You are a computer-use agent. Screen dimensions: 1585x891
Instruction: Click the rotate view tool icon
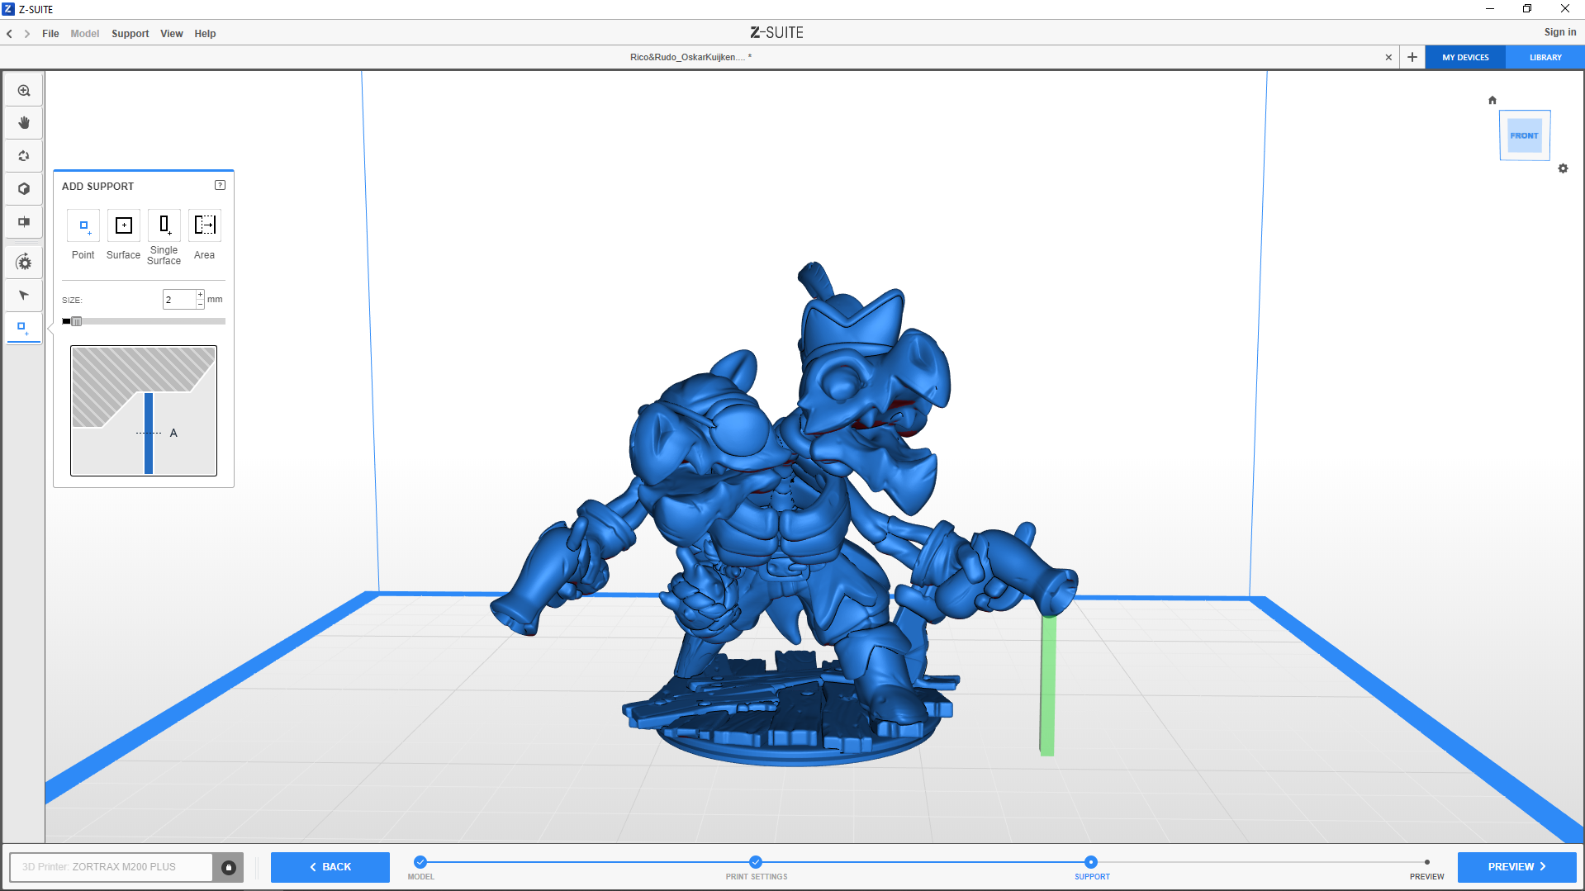click(x=24, y=156)
